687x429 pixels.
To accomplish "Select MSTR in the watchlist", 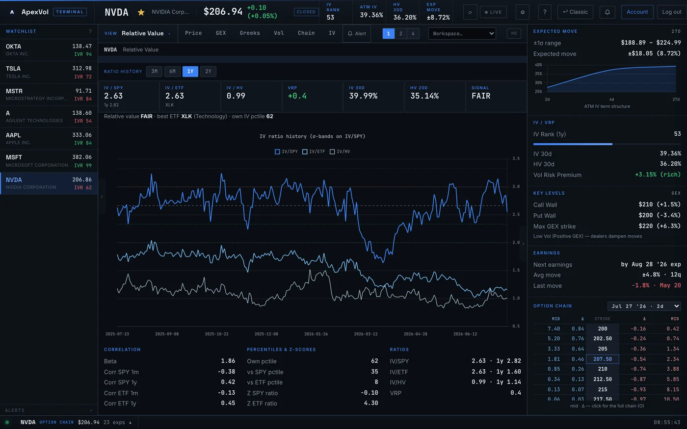I will 49,95.
